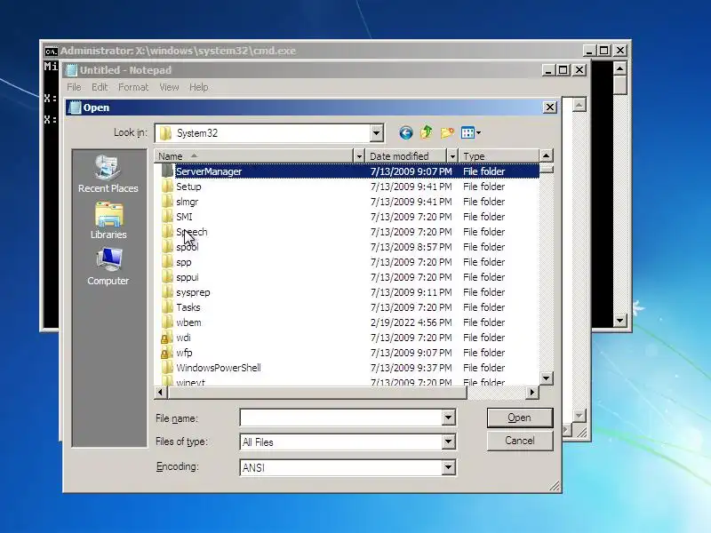Open Computer in the sidebar
This screenshot has height=533, width=711.
pos(108,266)
